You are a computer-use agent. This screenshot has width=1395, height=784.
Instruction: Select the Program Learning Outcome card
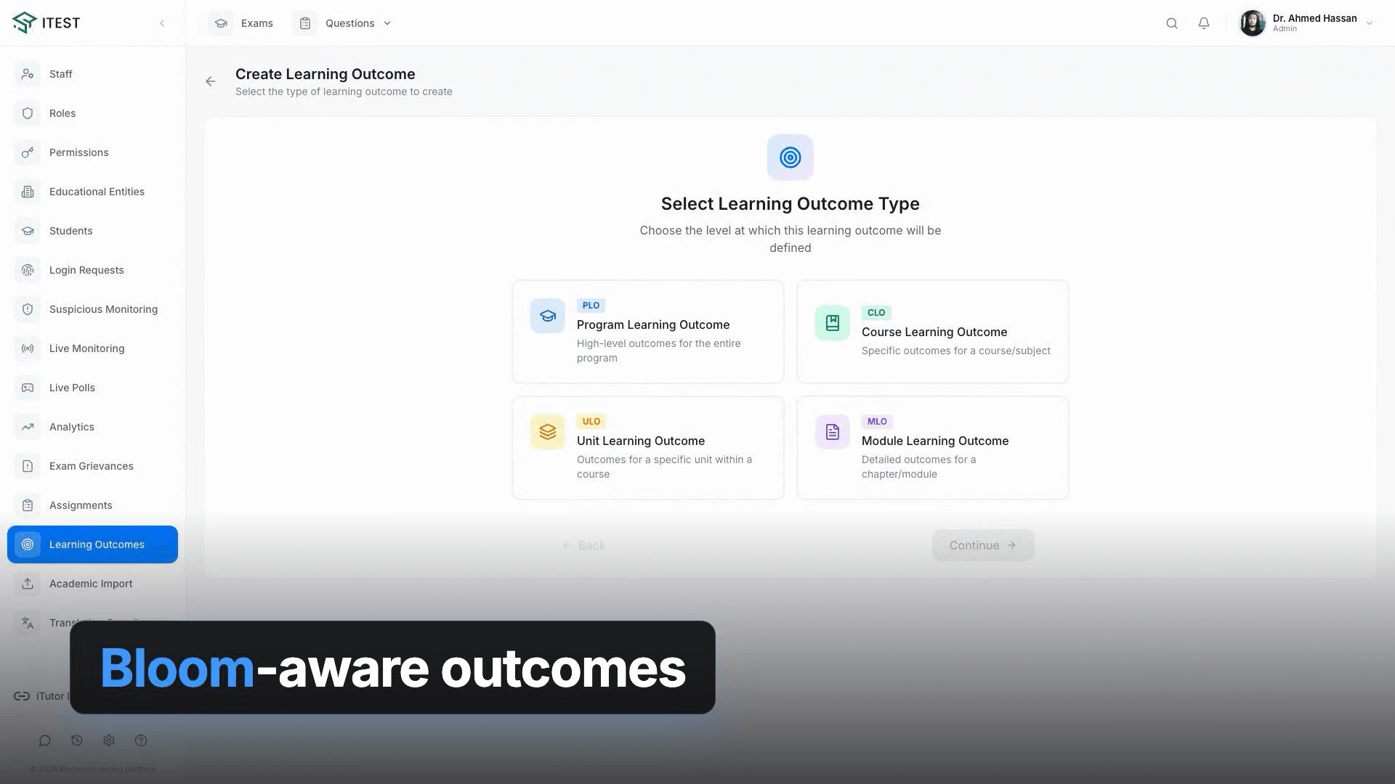648,332
